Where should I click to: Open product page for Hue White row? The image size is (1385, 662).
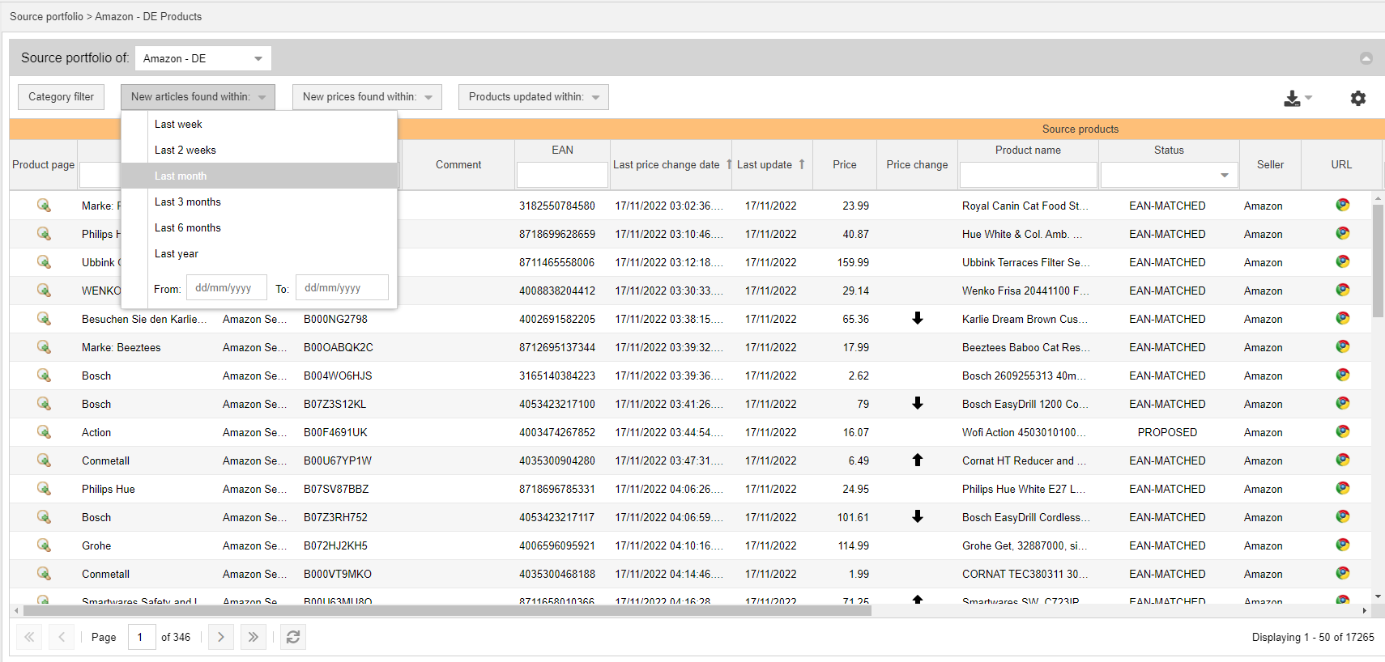(44, 234)
